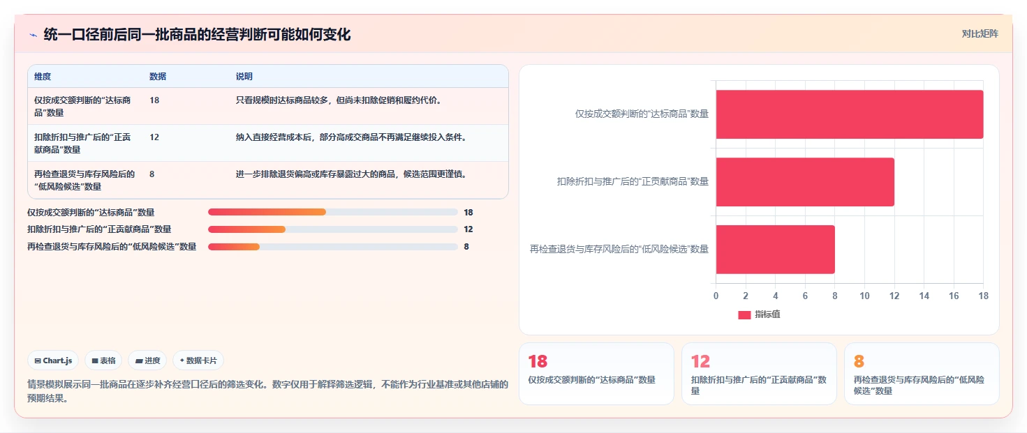Viewport: 1027px width, 433px height.
Task: Click x-axis tick label 16
Action: 954,296
